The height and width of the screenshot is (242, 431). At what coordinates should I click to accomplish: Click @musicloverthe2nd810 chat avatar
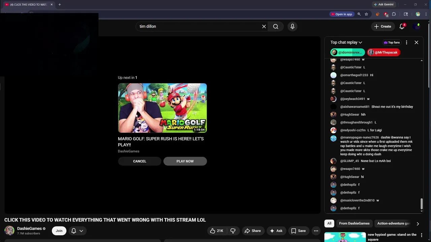[x=333, y=200]
